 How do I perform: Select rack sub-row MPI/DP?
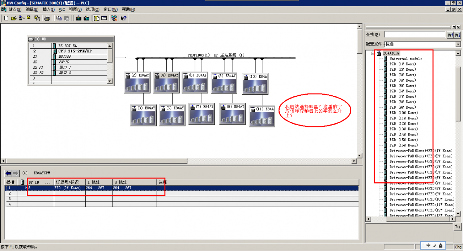click(68, 57)
